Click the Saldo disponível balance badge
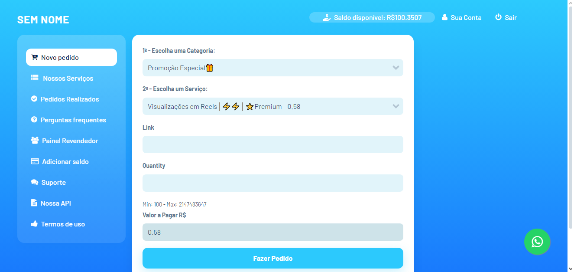 tap(372, 17)
